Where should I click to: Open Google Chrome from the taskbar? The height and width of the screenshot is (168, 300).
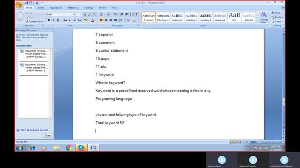coord(69,148)
